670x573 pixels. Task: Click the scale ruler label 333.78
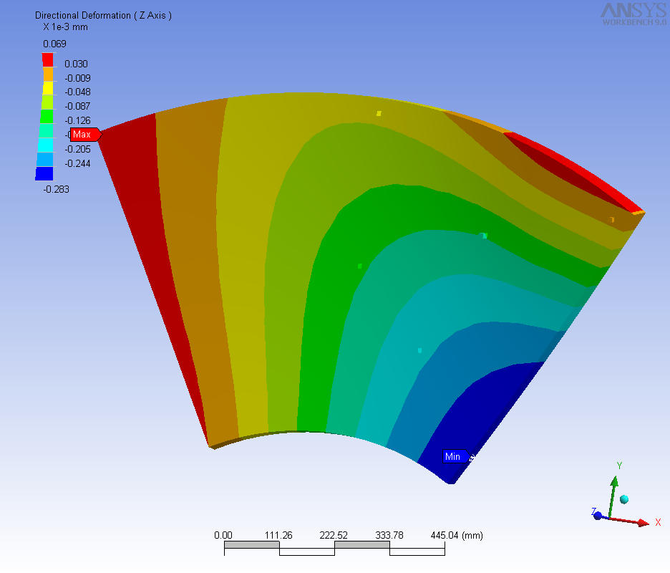[389, 535]
